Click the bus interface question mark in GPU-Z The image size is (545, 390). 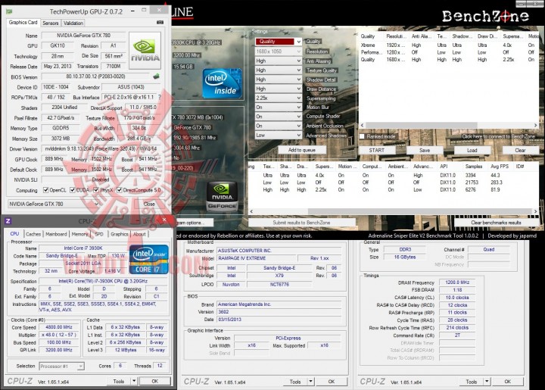(x=160, y=98)
